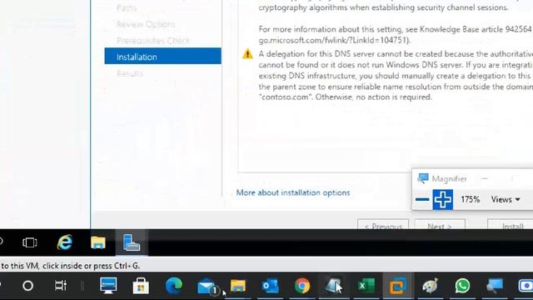
Task: Open host File Explorer folder icon
Action: point(238,286)
